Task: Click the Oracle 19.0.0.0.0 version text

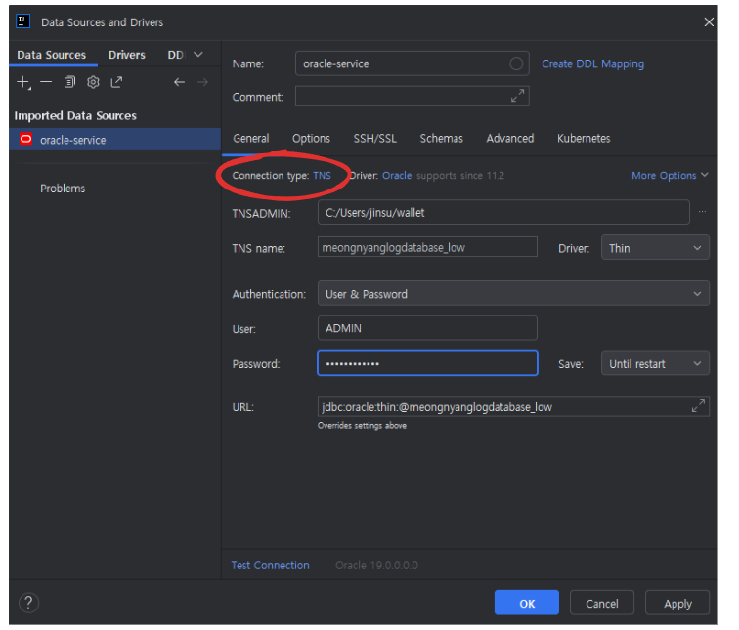Action: coord(376,565)
